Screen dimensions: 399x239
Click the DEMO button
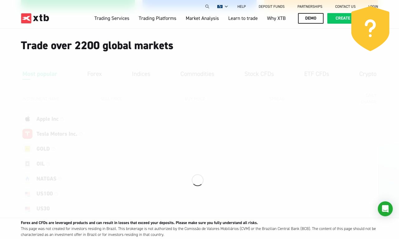(311, 18)
